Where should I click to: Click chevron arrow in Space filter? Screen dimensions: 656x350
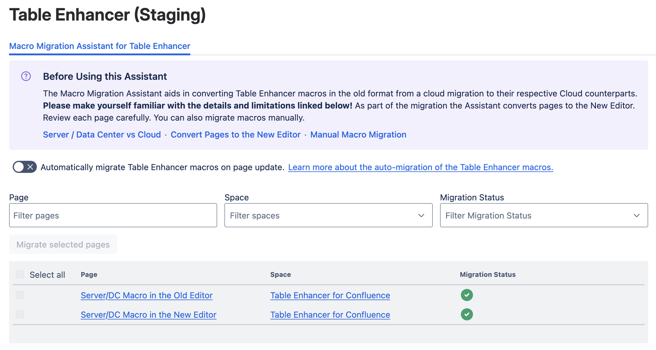coord(421,215)
